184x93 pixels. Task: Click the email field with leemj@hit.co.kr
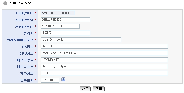(81, 40)
